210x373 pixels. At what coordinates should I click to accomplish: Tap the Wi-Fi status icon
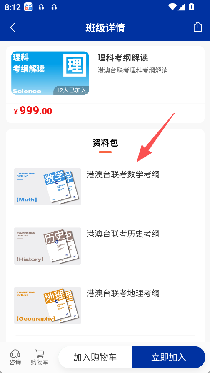pyautogui.click(x=172, y=7)
